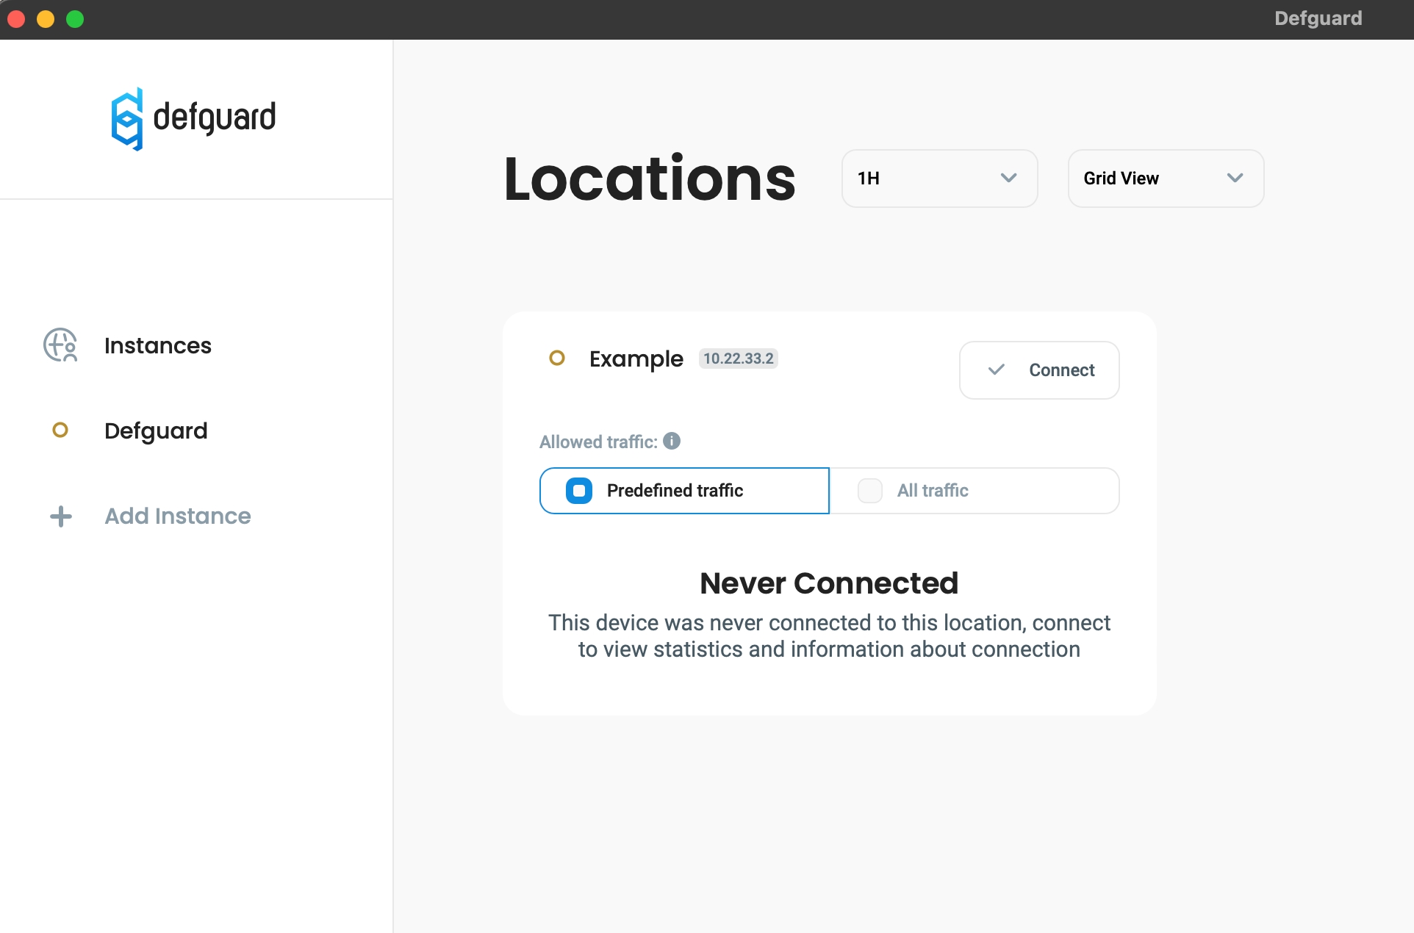Expand the chevron arrow next to Grid View
The height and width of the screenshot is (933, 1414).
1235,179
